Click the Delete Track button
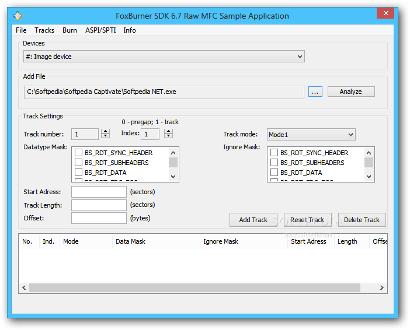The image size is (410, 330). [362, 220]
